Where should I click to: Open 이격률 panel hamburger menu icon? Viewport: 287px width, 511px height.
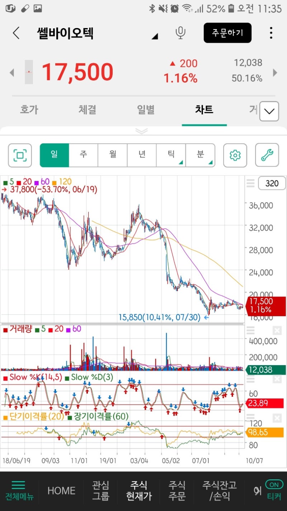pos(250,417)
